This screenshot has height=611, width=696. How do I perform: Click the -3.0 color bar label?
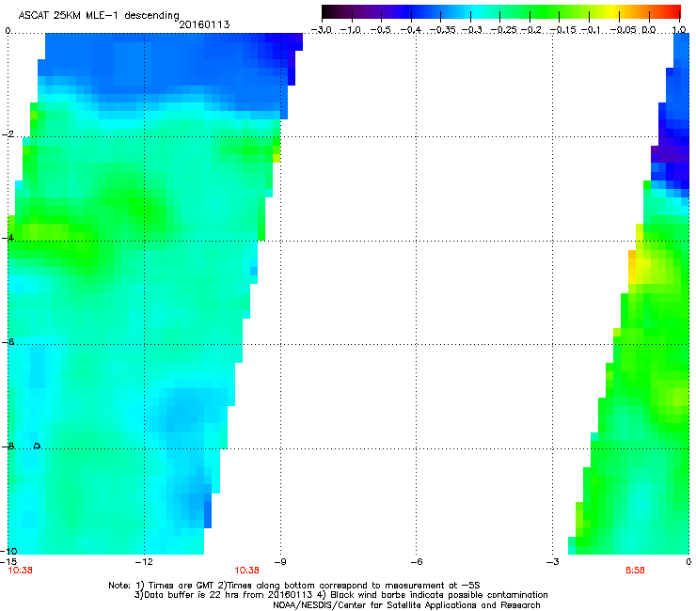[322, 30]
